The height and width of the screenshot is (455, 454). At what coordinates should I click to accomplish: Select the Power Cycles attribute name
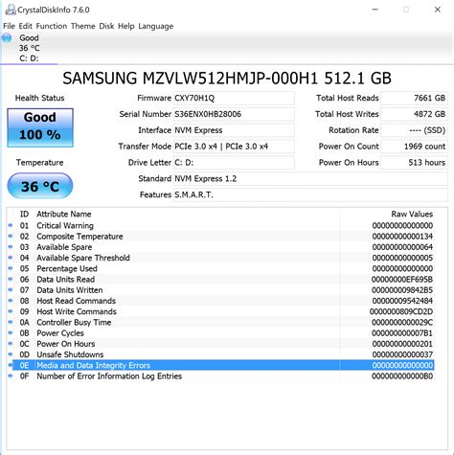[60, 333]
